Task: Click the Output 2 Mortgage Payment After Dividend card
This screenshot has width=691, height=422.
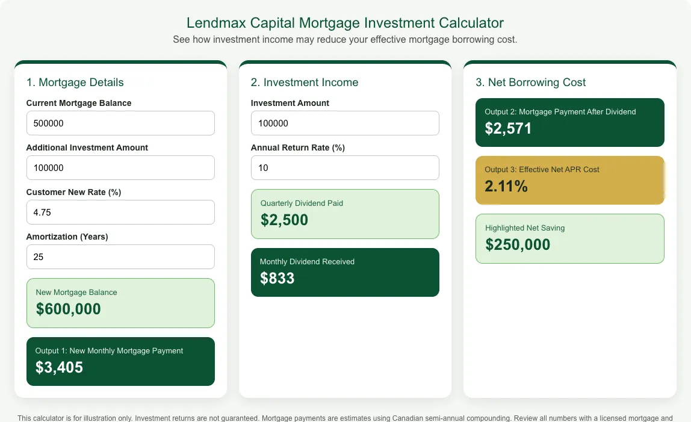Action: (x=570, y=123)
